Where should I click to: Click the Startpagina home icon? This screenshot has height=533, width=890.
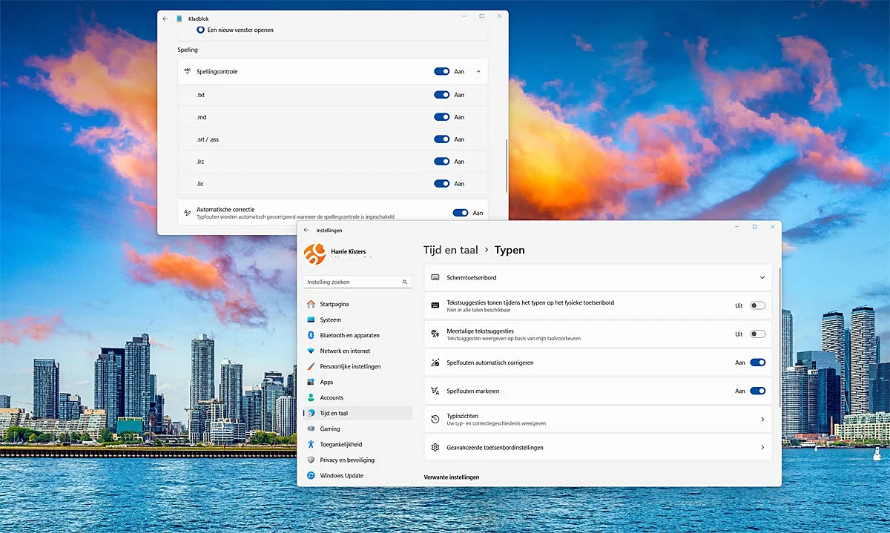[311, 304]
